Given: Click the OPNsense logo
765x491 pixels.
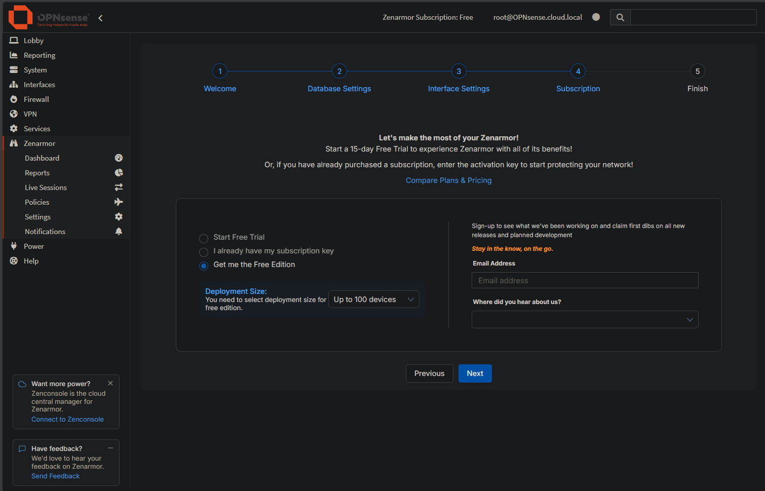Looking at the screenshot, I should click(x=49, y=17).
